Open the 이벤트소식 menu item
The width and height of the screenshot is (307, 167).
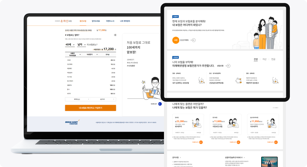coord(110,21)
